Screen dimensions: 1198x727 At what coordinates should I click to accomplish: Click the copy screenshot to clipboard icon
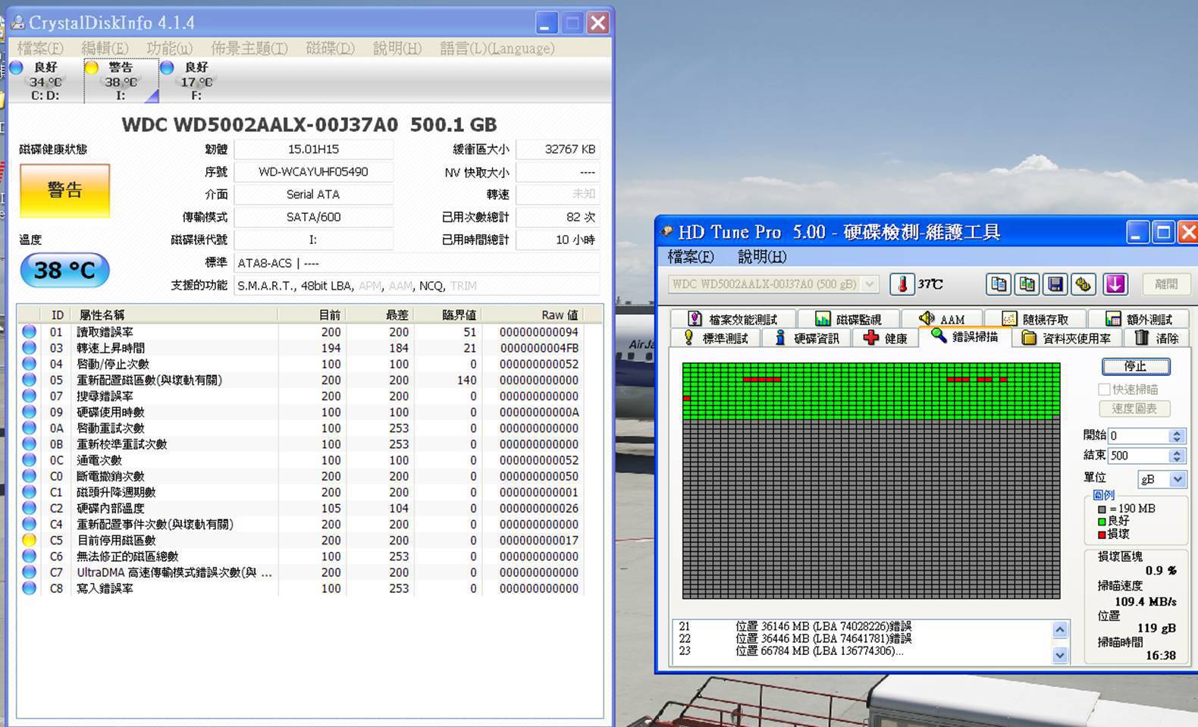[1027, 284]
